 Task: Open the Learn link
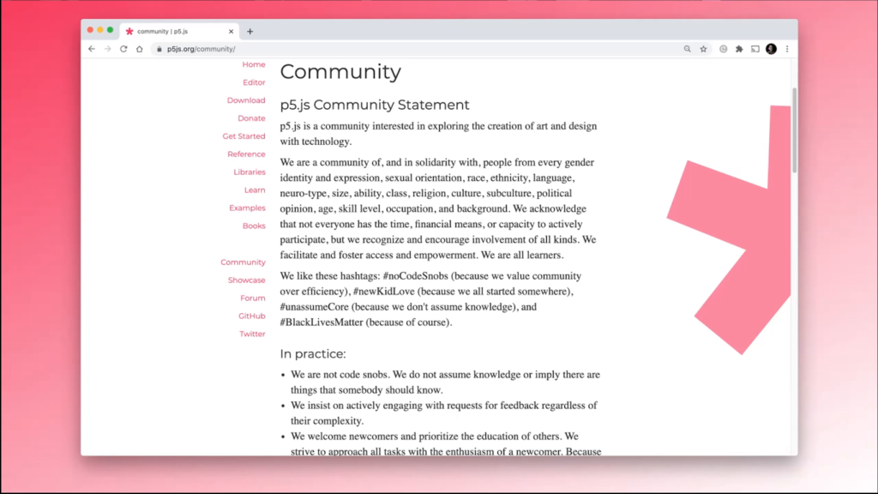(x=255, y=190)
